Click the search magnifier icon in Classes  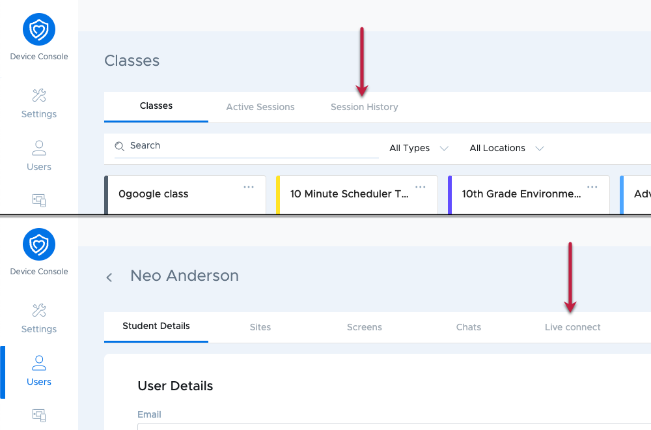tap(120, 146)
